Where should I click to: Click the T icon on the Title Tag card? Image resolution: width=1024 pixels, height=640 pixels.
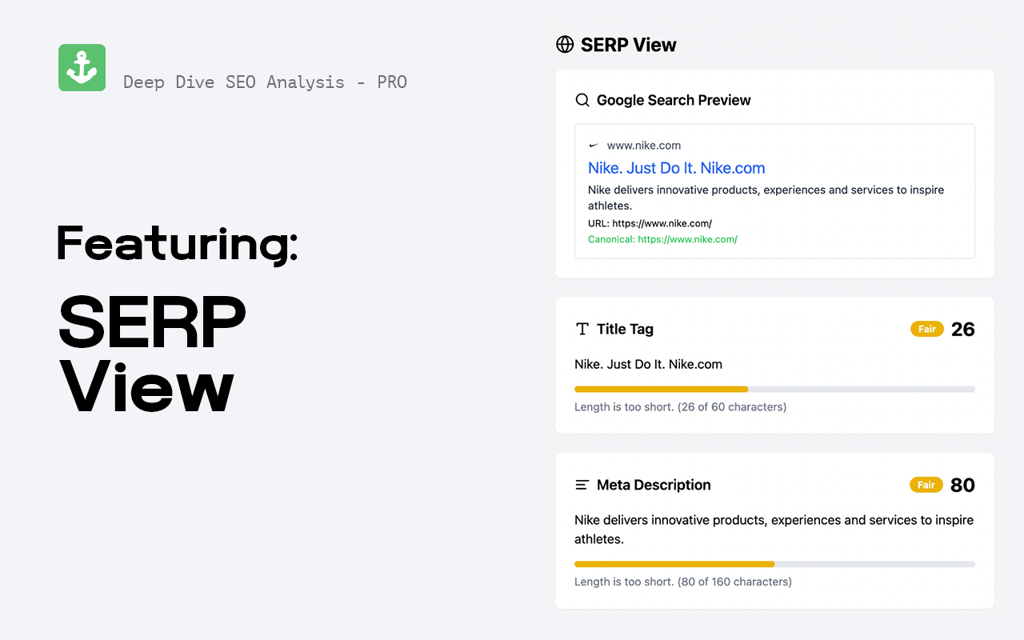[x=581, y=328]
